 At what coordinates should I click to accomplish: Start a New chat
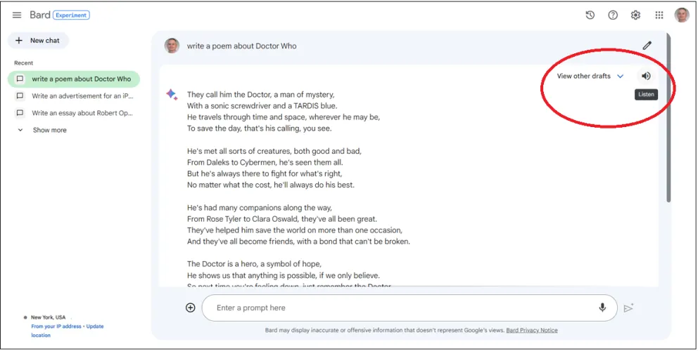click(x=38, y=41)
